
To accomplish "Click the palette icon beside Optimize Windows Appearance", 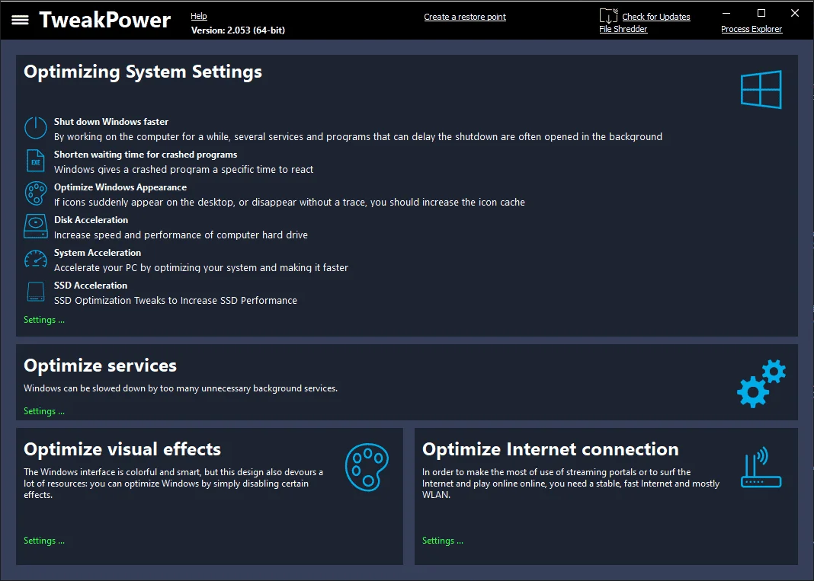I will (36, 193).
